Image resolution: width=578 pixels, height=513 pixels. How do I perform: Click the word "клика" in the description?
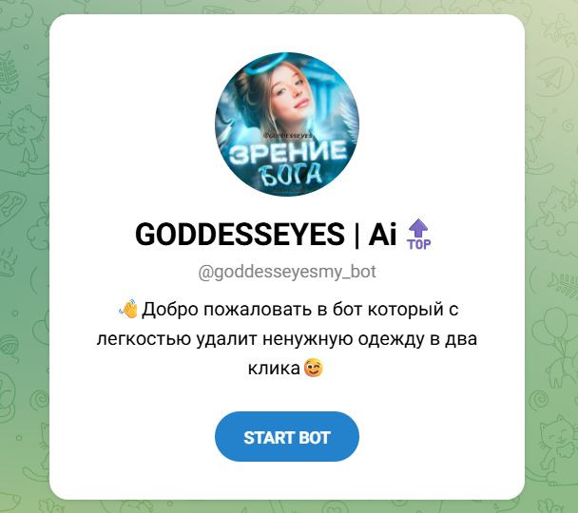point(274,369)
